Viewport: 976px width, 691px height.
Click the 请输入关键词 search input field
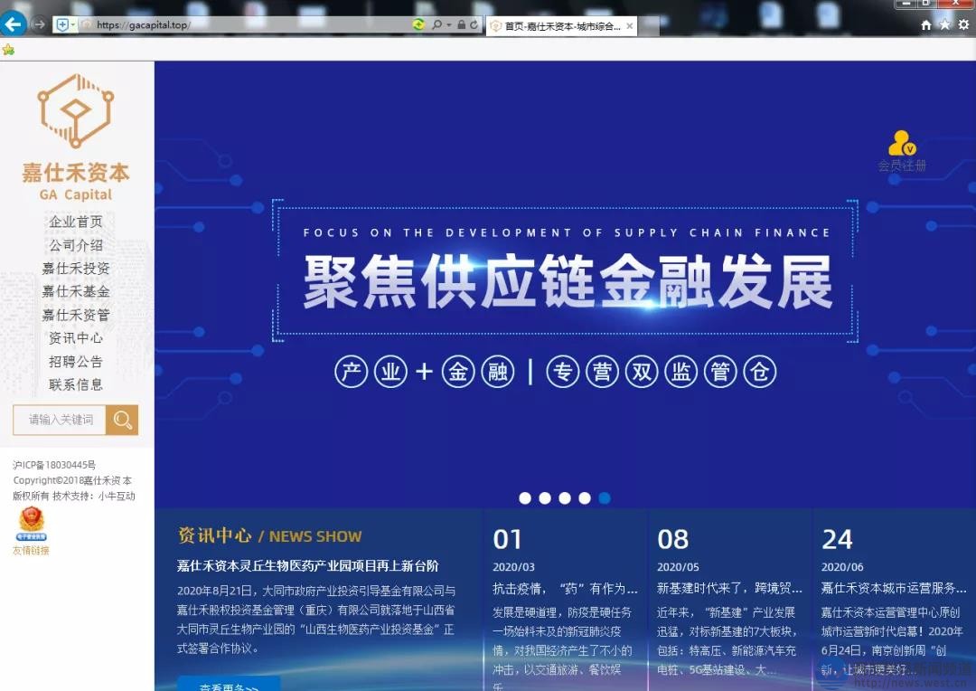(x=60, y=420)
